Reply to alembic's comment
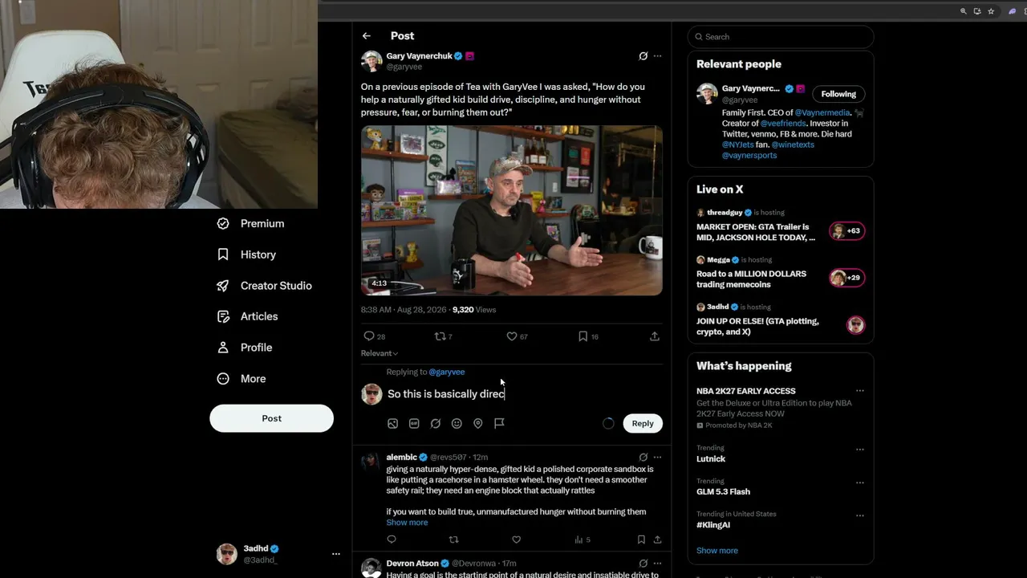 [392, 539]
